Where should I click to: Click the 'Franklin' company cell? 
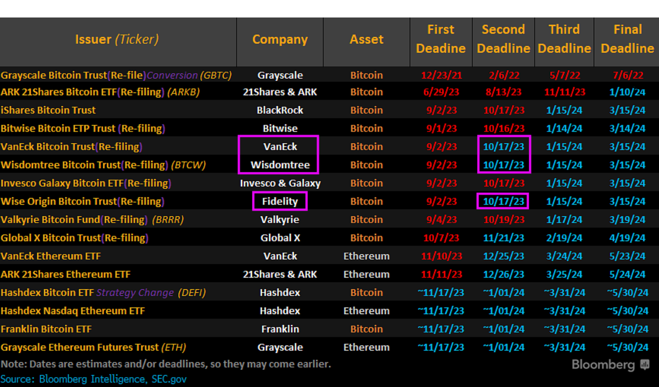[x=280, y=329]
